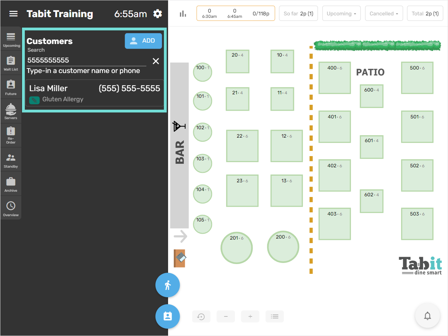Click the Overview clock icon

click(x=11, y=207)
